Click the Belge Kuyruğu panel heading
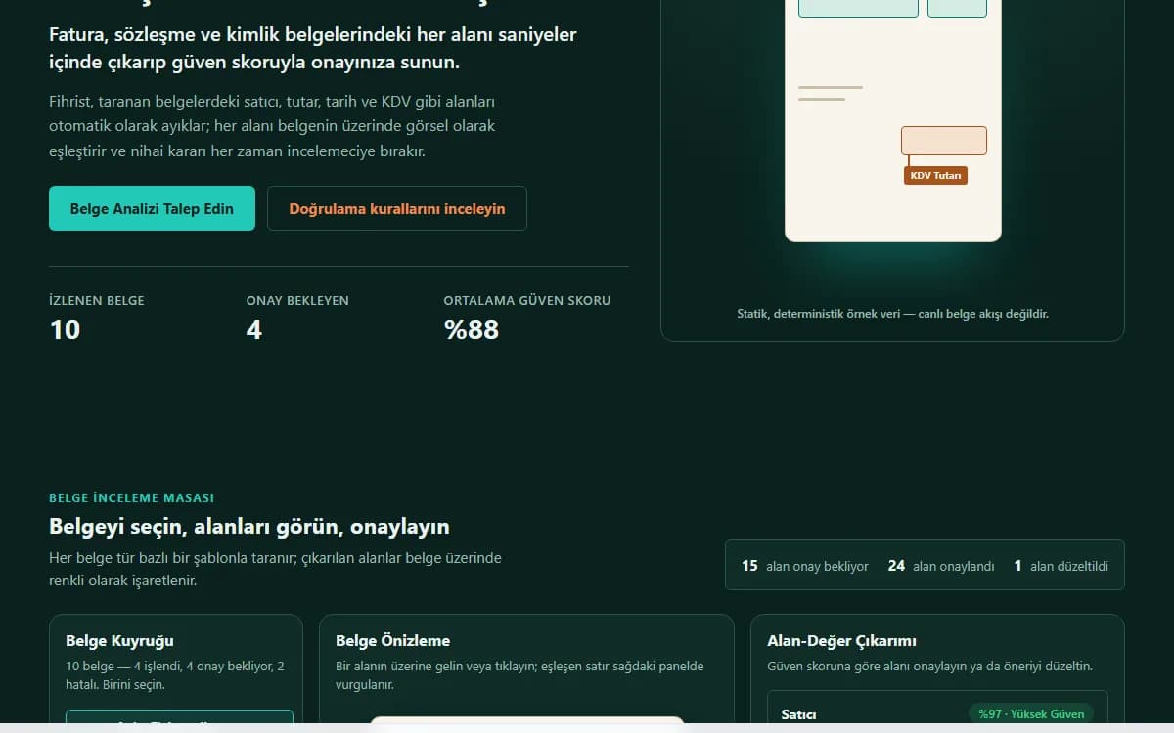1174x733 pixels. pyautogui.click(x=119, y=641)
